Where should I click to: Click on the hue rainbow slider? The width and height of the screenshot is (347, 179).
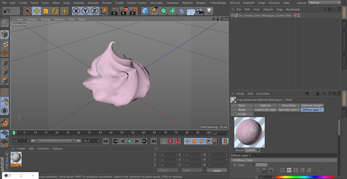click(x=305, y=177)
